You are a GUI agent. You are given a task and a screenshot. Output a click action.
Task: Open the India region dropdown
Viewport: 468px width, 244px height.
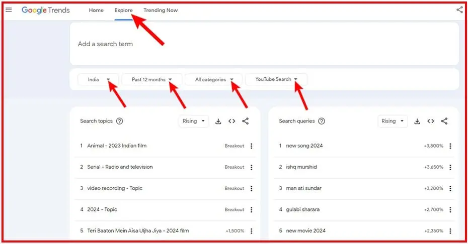(98, 79)
